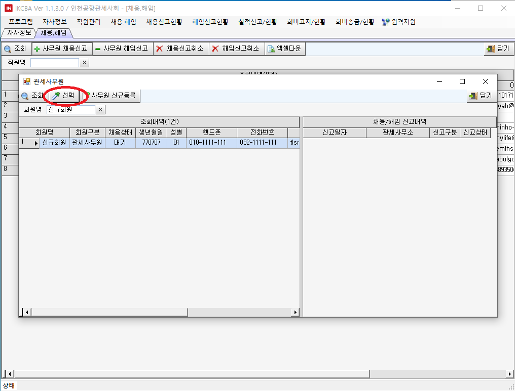Select the 신규회원 row in results grid
Viewport: 515px width, 391px height.
point(54,143)
